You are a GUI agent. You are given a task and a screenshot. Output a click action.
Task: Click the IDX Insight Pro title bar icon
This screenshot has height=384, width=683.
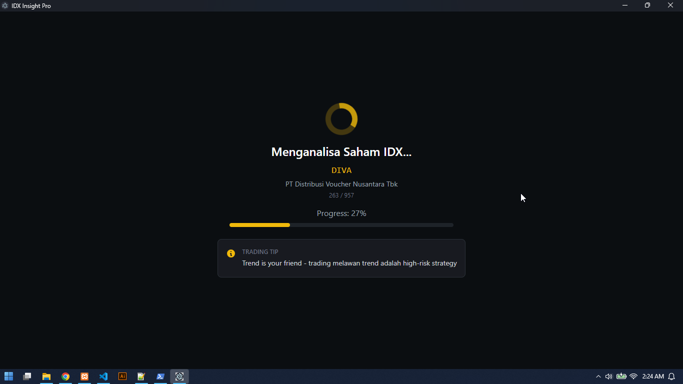5,5
